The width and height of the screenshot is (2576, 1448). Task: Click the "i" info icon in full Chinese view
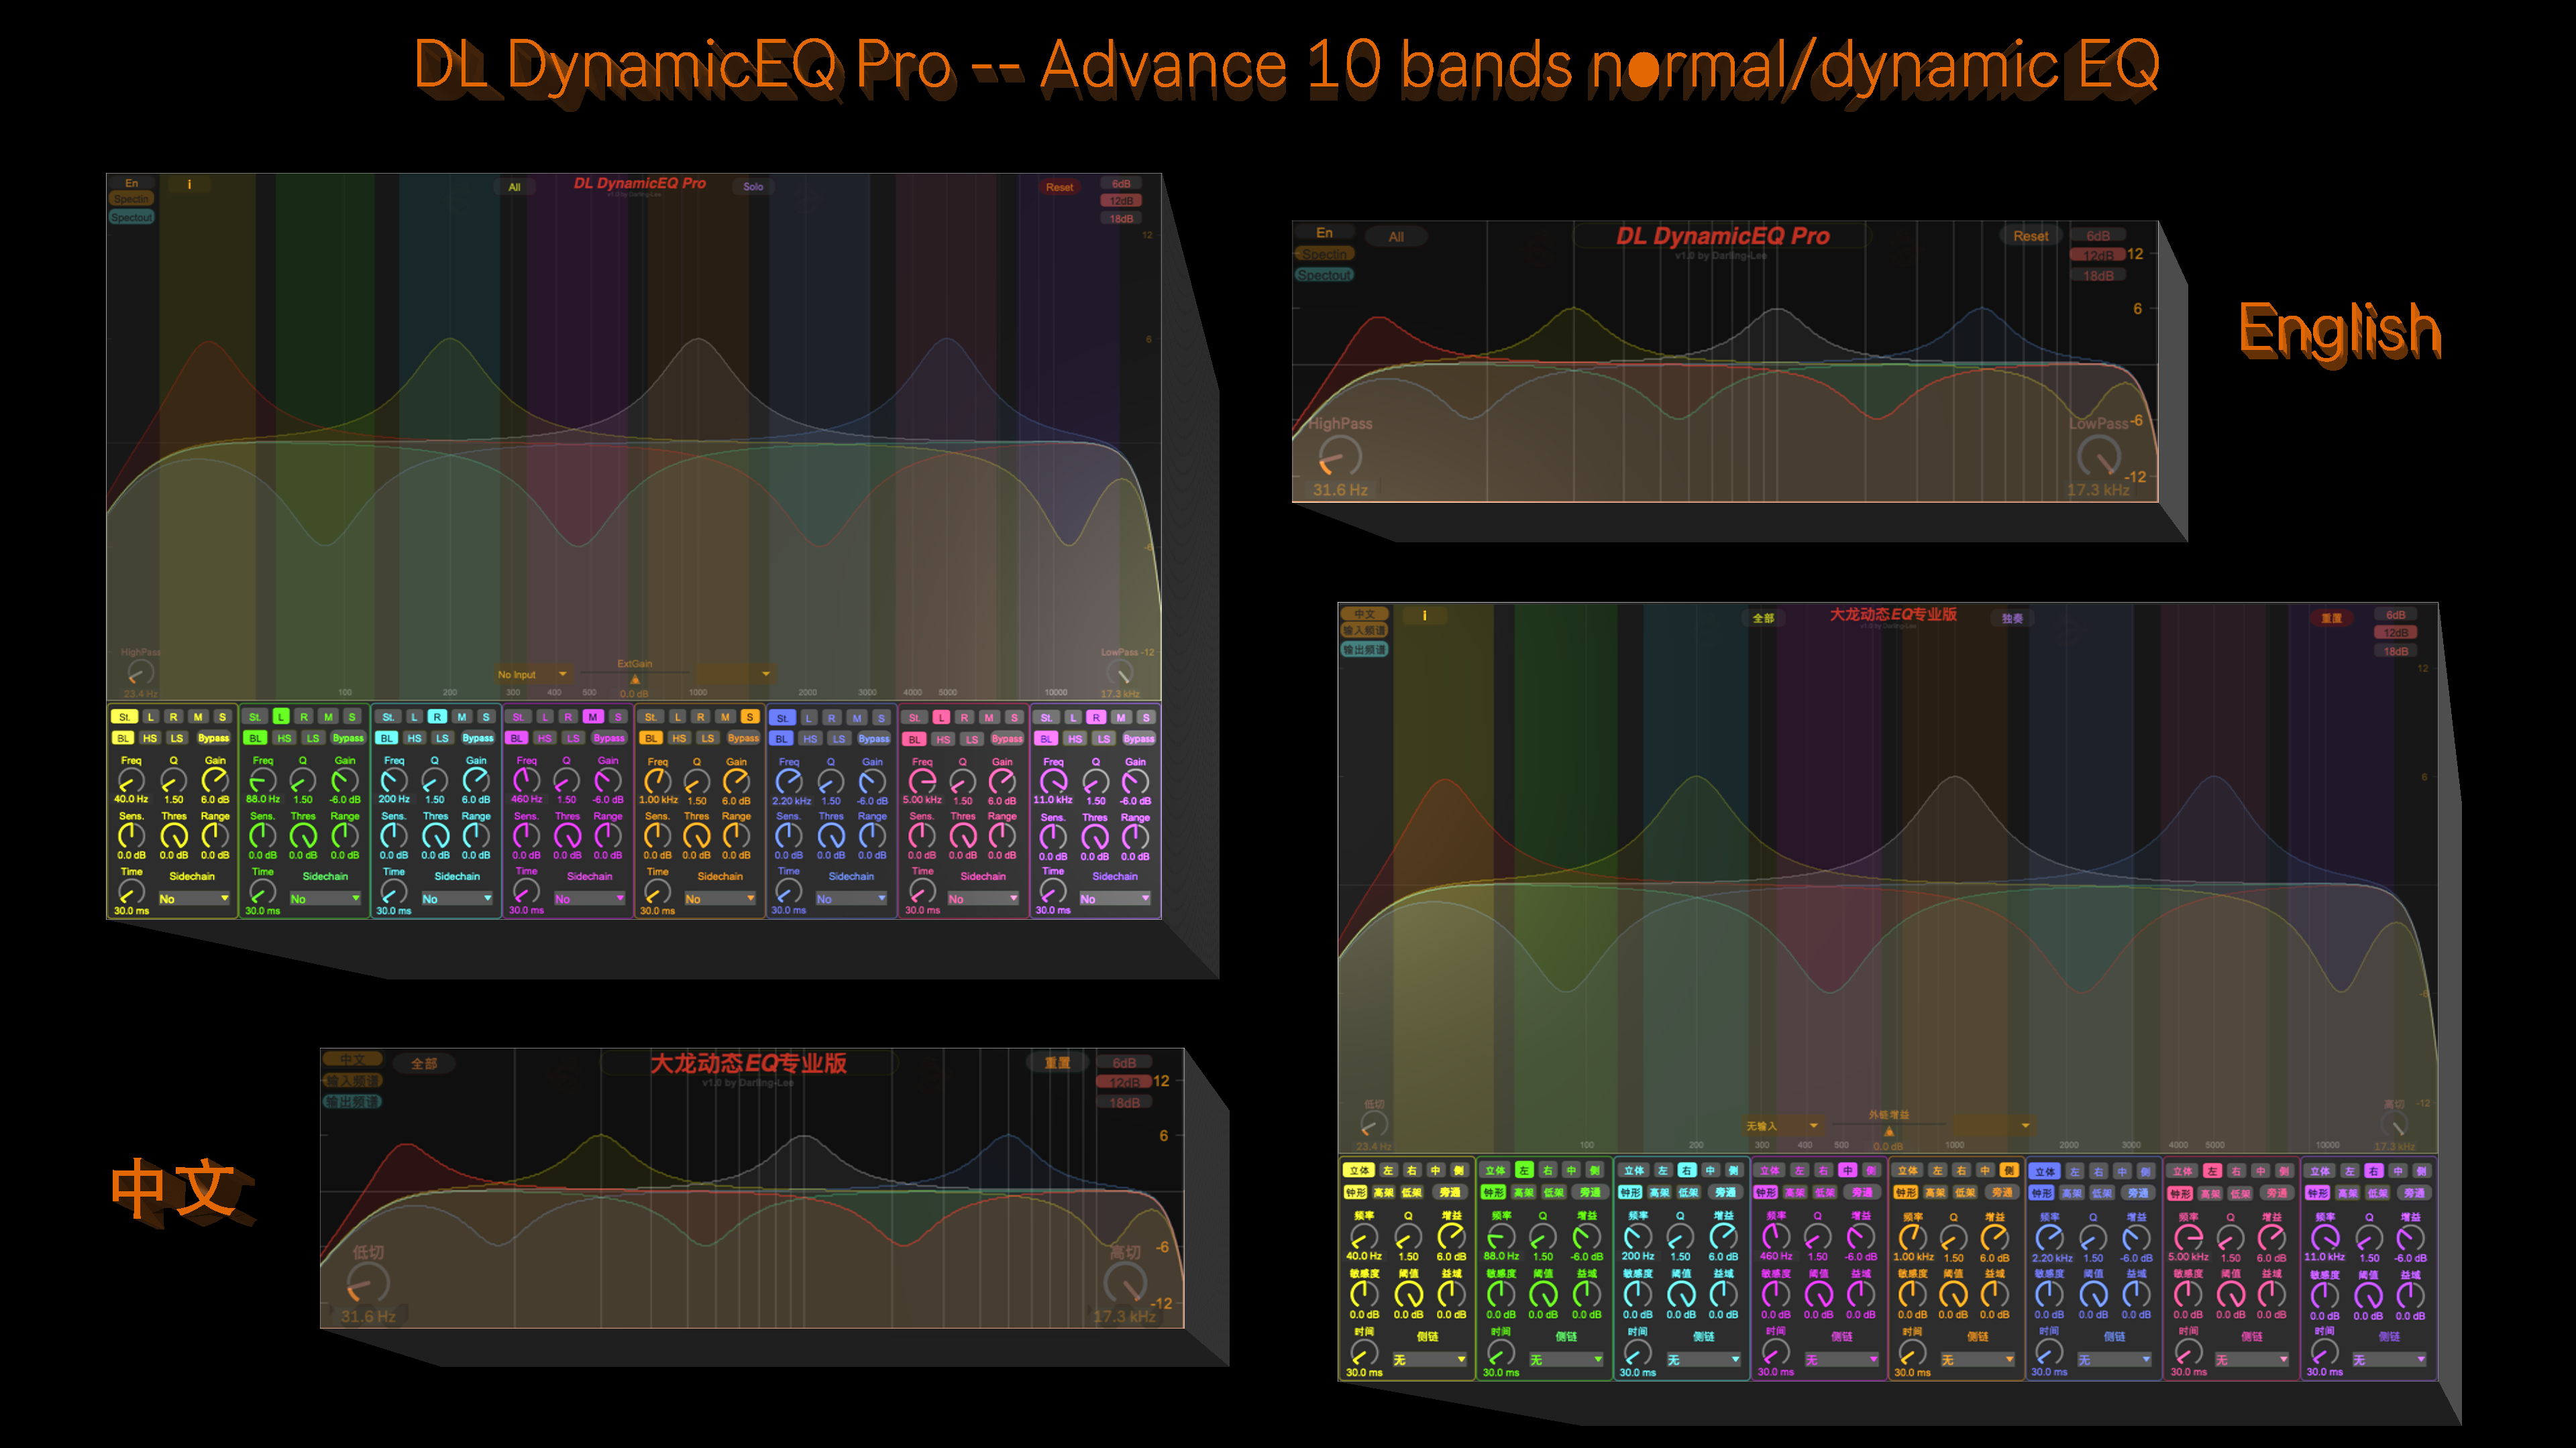[1425, 615]
